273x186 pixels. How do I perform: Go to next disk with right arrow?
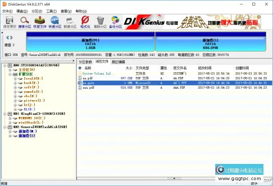[12, 38]
